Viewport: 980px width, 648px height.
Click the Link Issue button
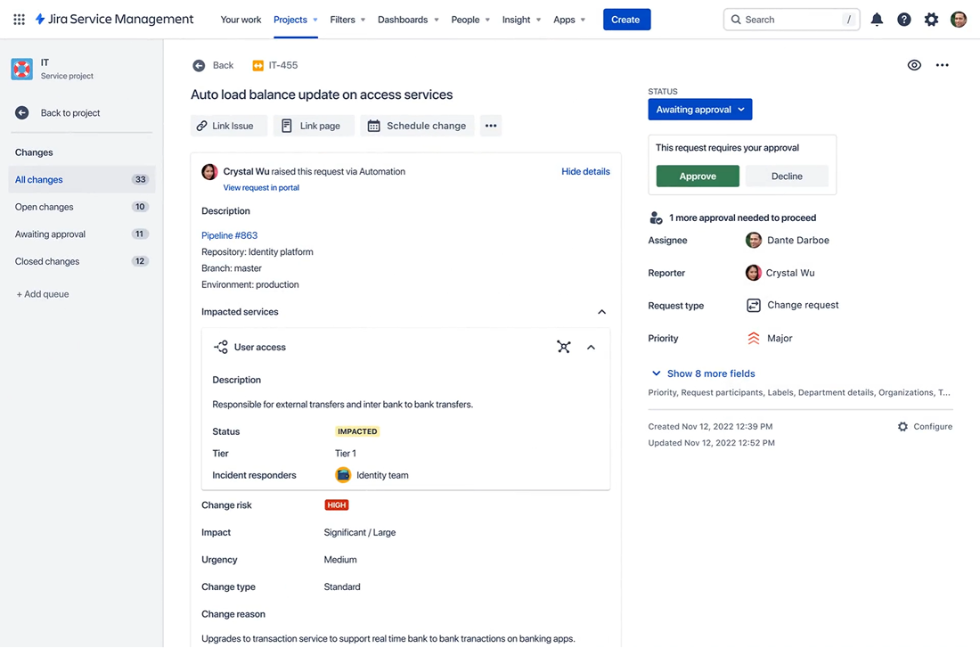point(229,126)
